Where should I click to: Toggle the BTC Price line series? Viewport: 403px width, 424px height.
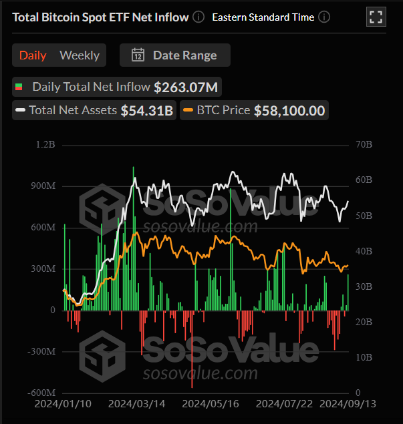tap(254, 110)
